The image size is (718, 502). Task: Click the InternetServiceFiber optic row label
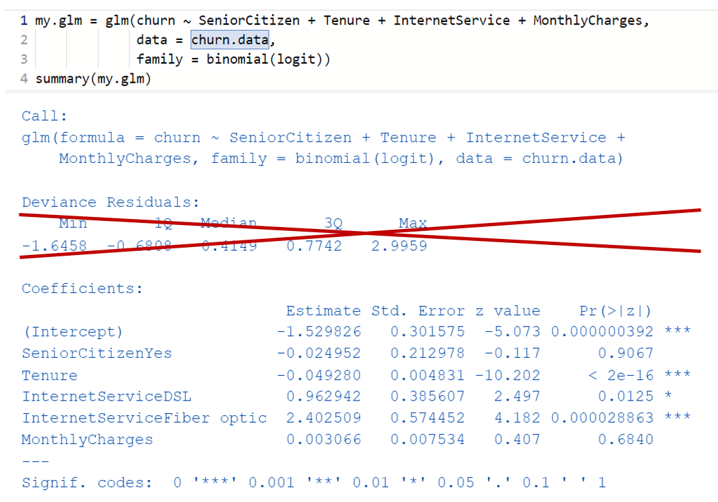(x=144, y=418)
